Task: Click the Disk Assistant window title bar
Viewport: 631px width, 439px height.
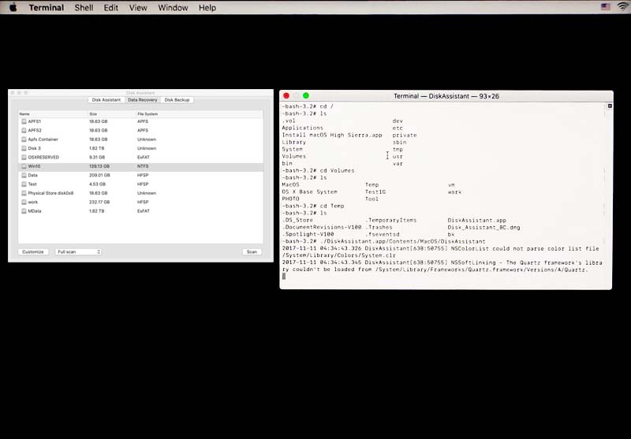Action: 140,93
